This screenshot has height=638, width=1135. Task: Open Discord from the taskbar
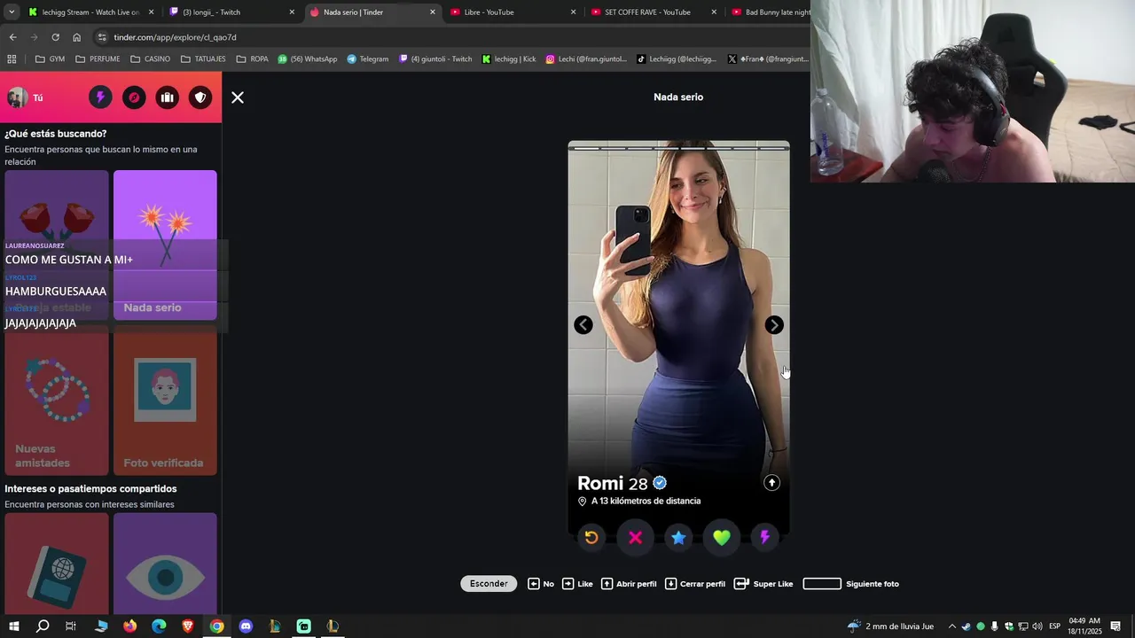pyautogui.click(x=246, y=626)
